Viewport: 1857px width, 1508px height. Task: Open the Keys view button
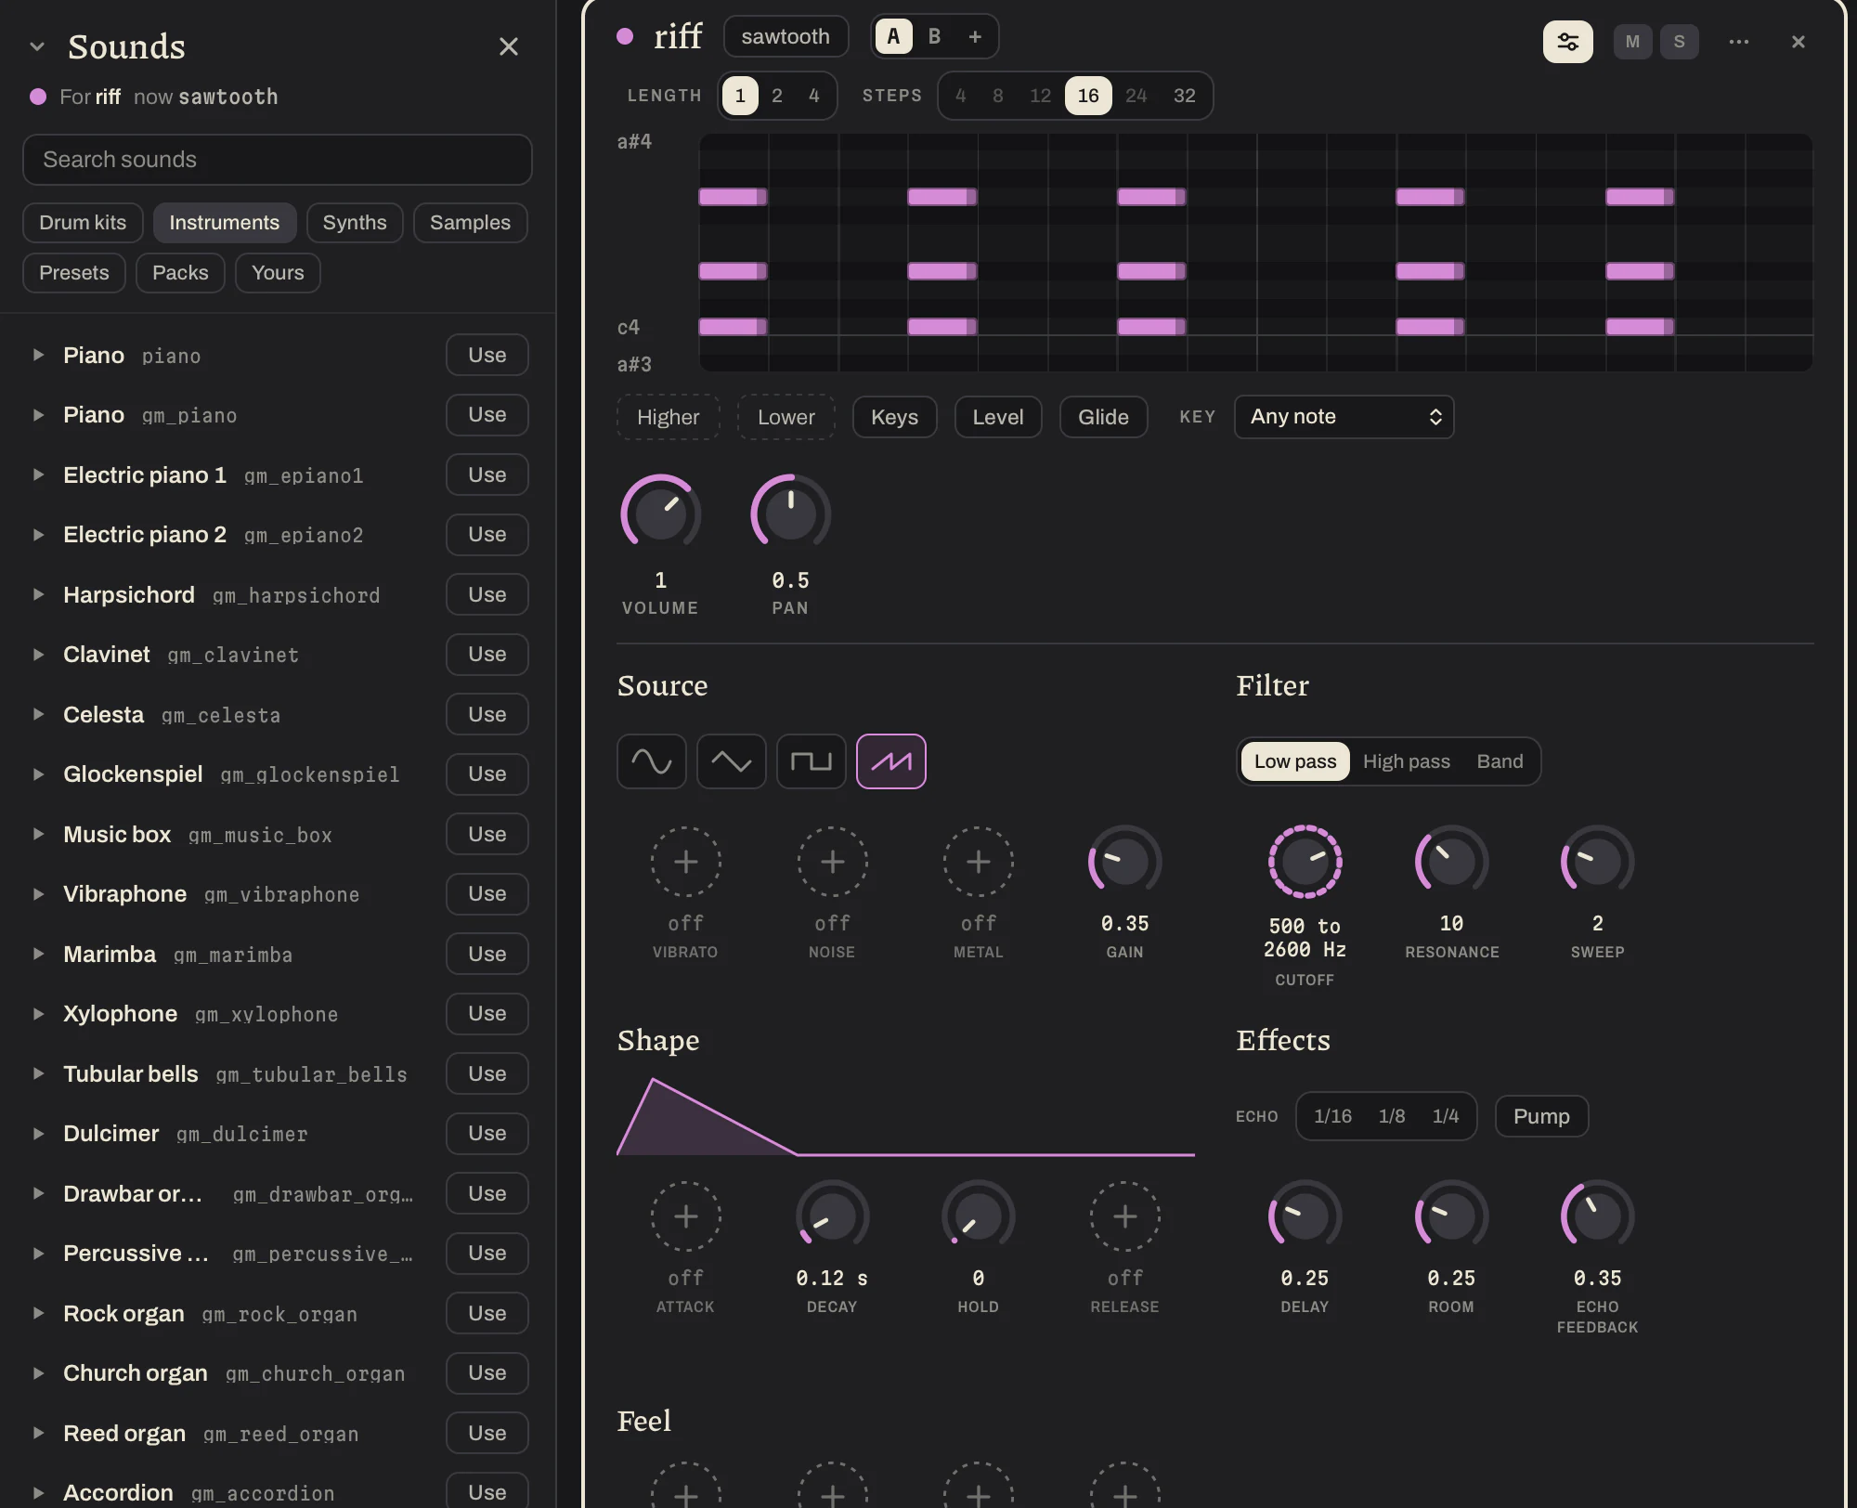895,417
